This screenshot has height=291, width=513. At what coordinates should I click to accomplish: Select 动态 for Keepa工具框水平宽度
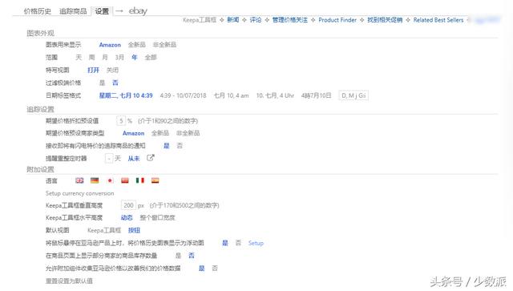[127, 218]
